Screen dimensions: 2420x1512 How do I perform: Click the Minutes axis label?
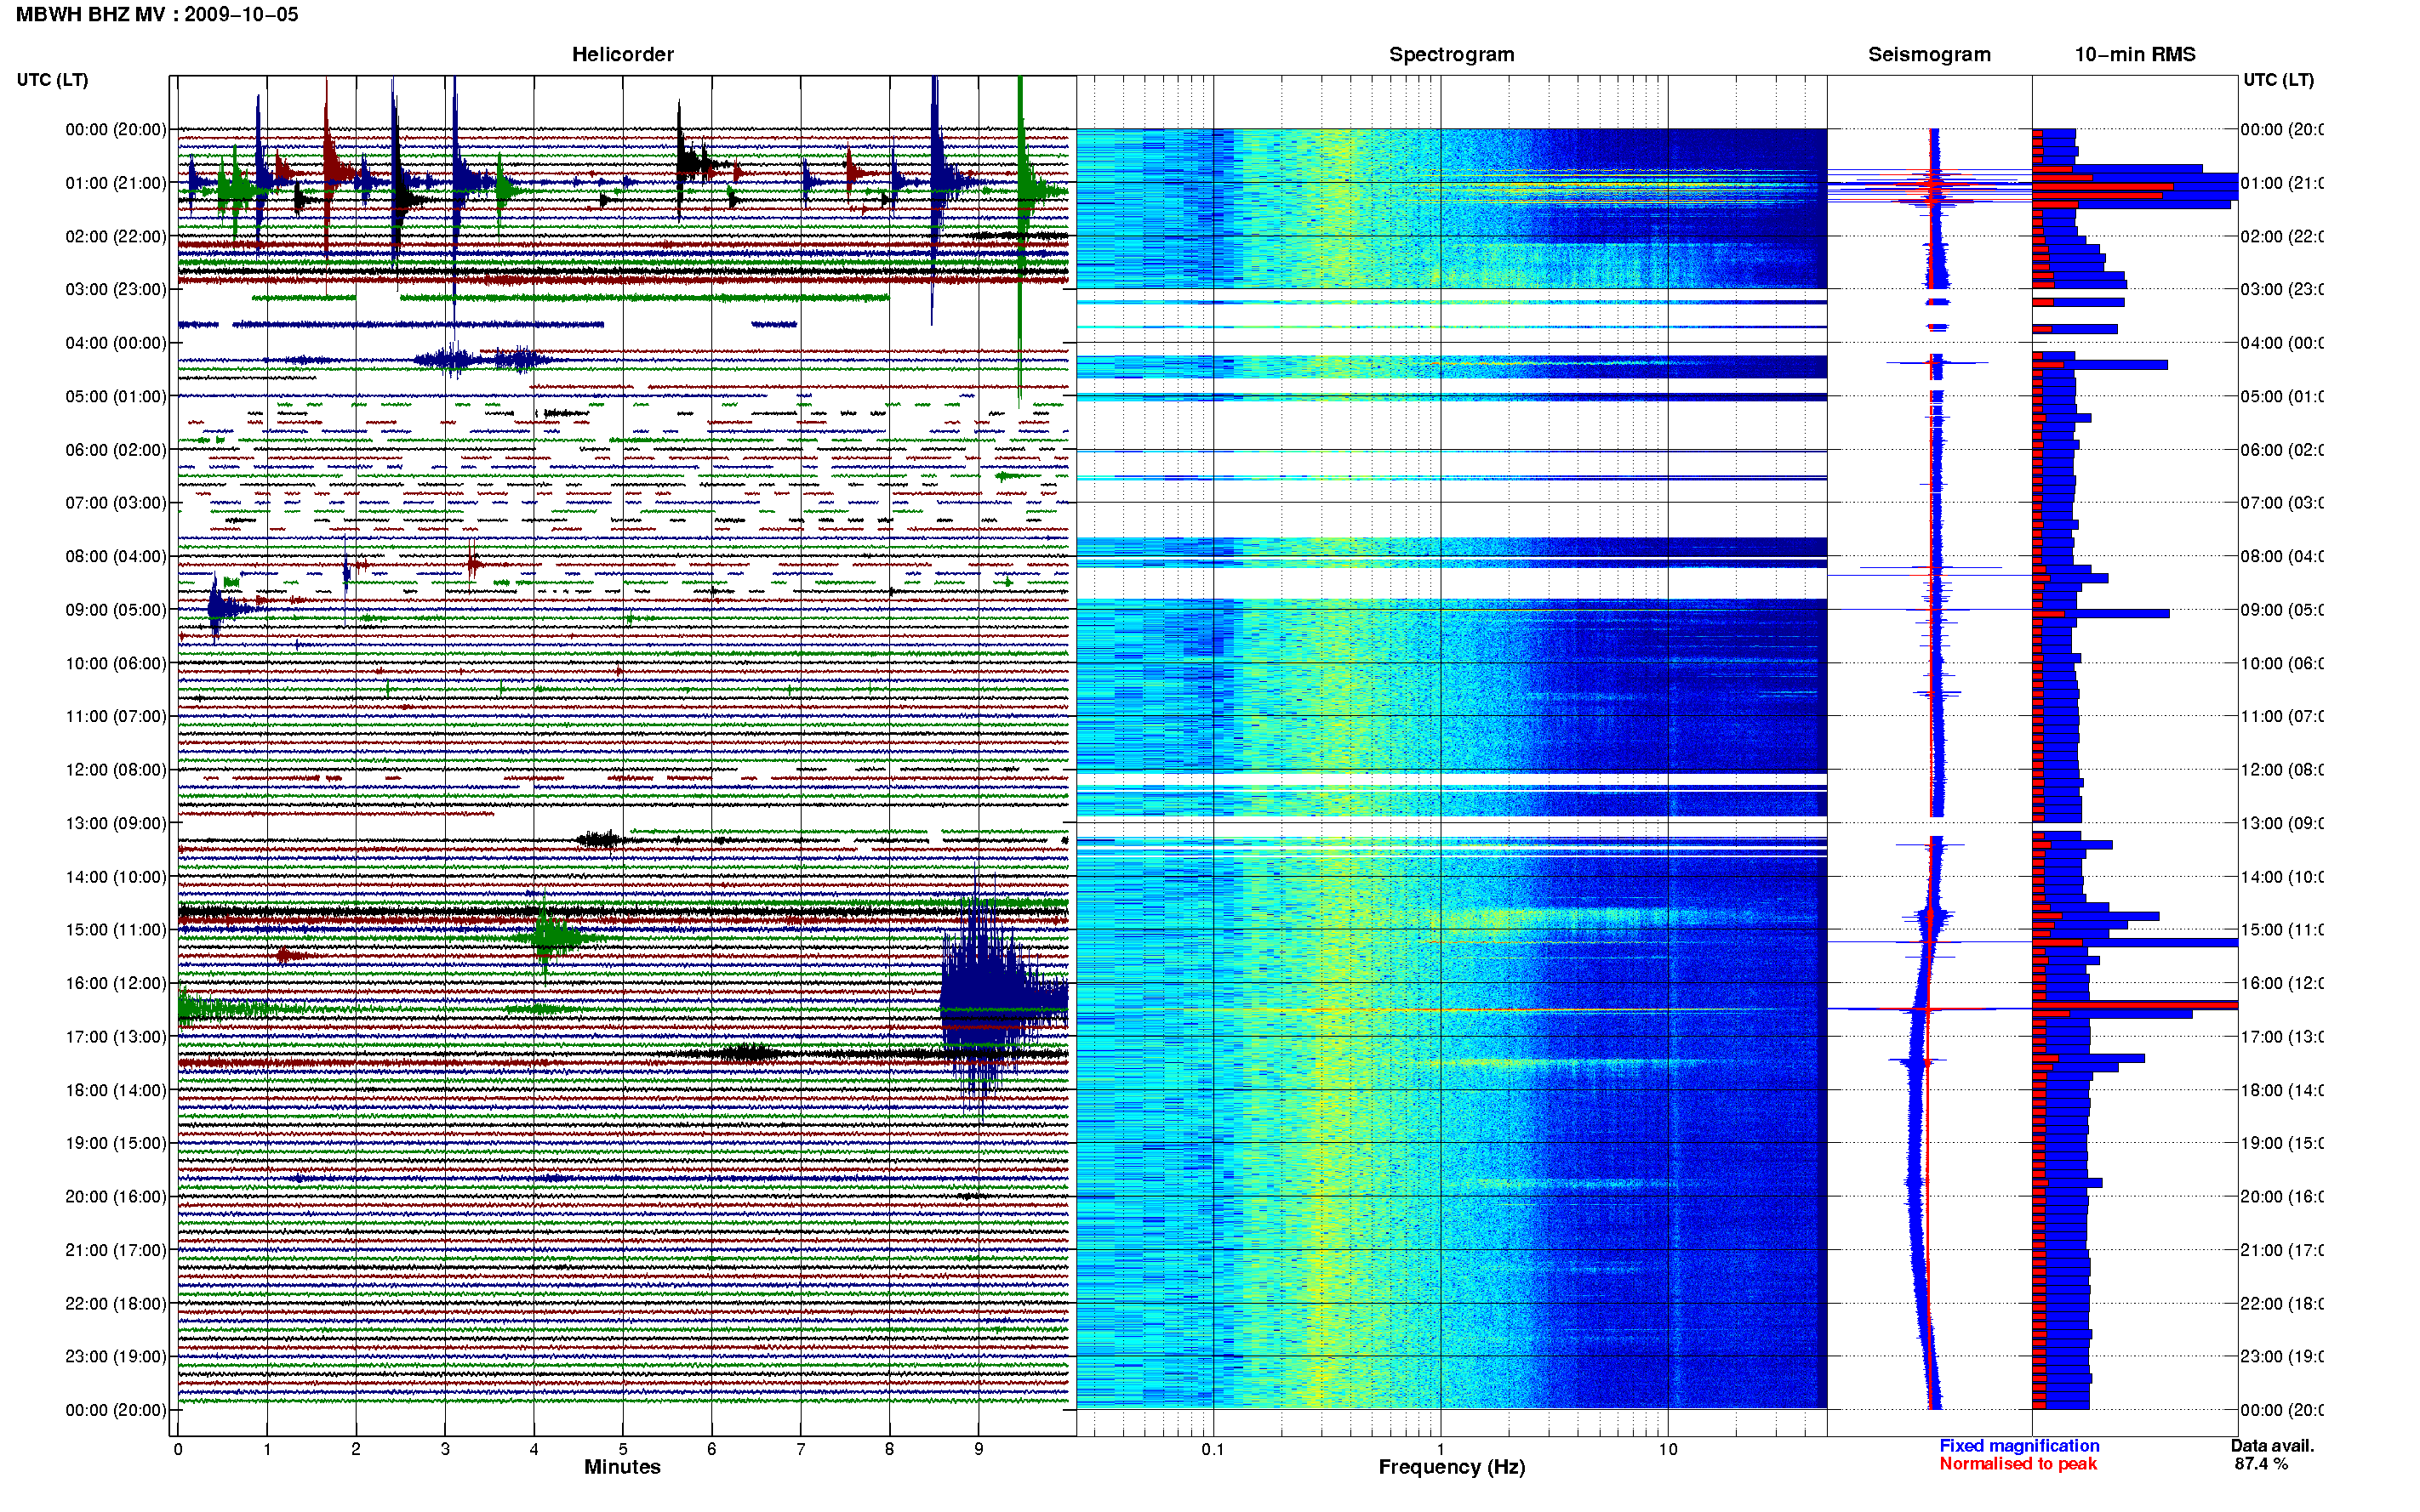[x=622, y=1467]
